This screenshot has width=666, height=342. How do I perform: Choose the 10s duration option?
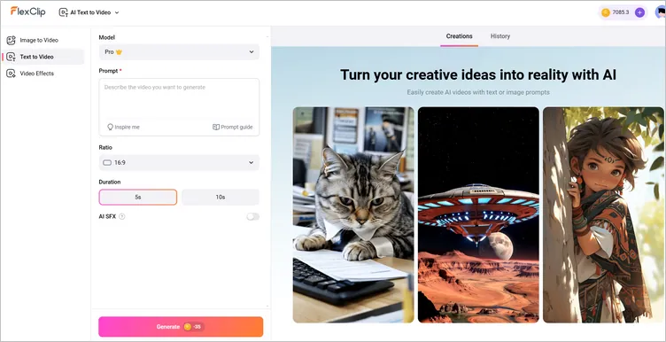click(220, 197)
